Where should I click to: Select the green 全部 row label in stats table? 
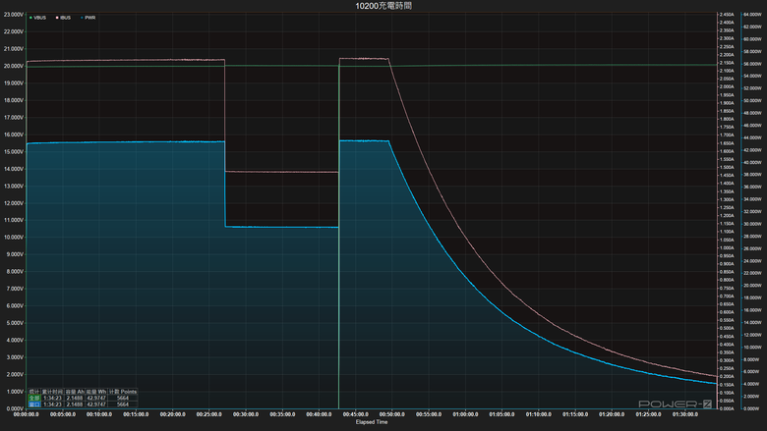34,398
